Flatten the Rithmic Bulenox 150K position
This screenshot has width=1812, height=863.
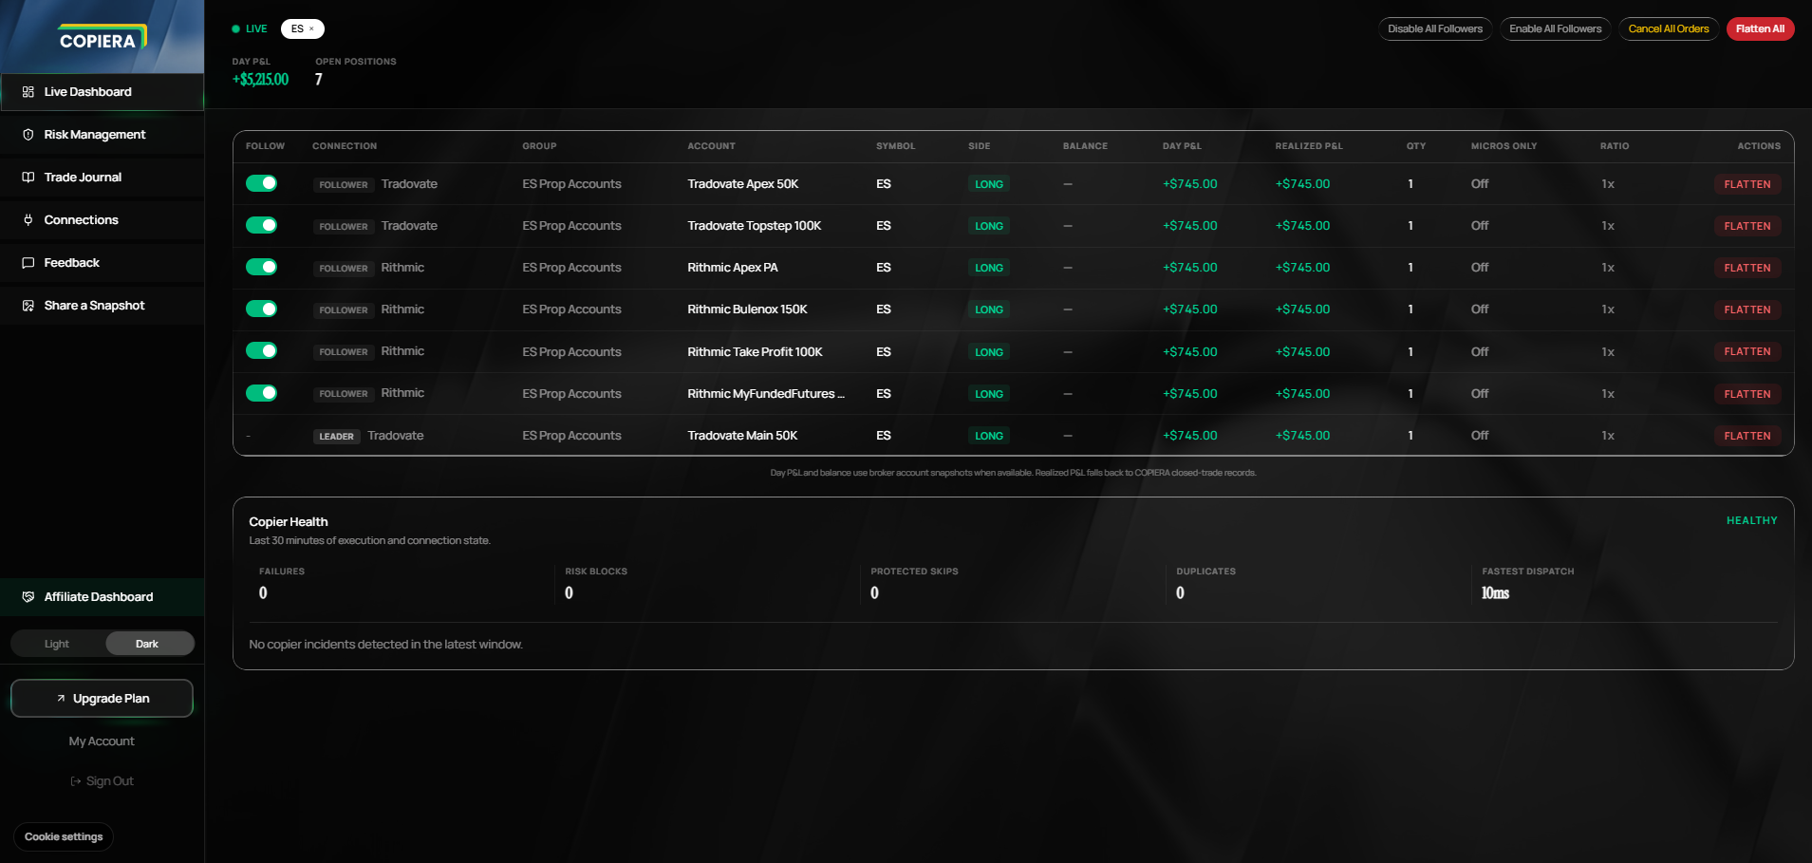[1747, 310]
